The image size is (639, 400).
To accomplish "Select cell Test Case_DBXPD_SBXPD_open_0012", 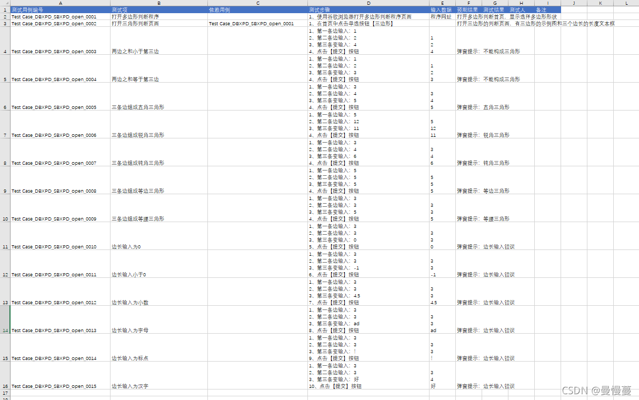I will tap(61, 292).
